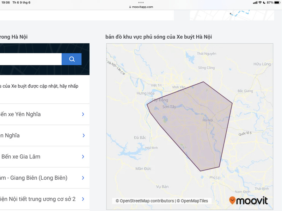Viewport: 282px width, 211px height.
Task: Open the chevron on Bến xe Gia Lâm row
Action: [x=83, y=156]
